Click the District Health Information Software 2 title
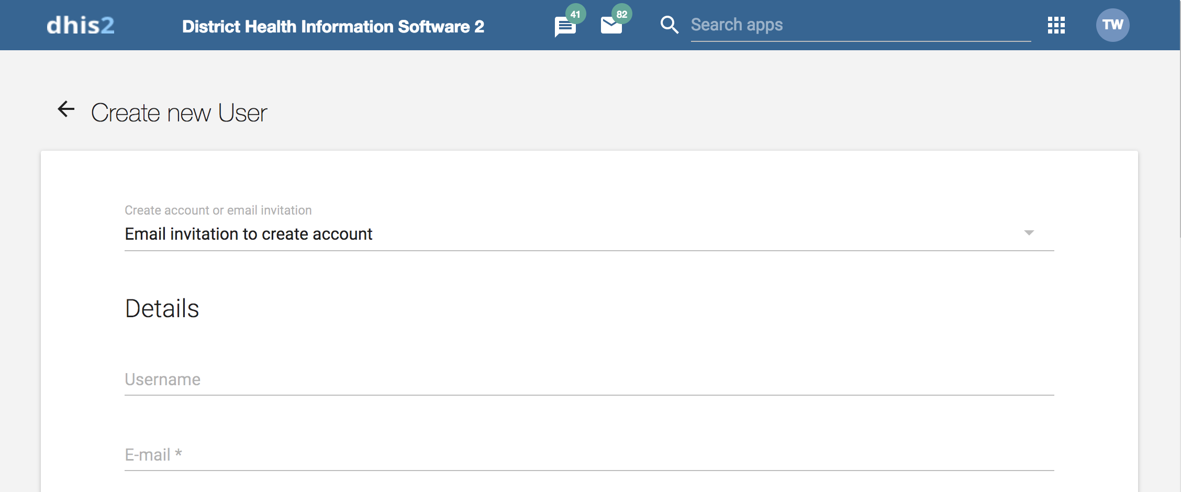 (x=333, y=26)
